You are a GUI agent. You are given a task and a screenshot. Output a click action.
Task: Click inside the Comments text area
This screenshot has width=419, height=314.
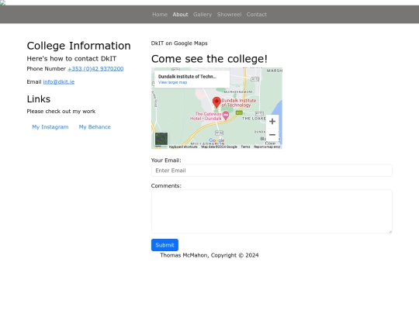[x=272, y=212]
